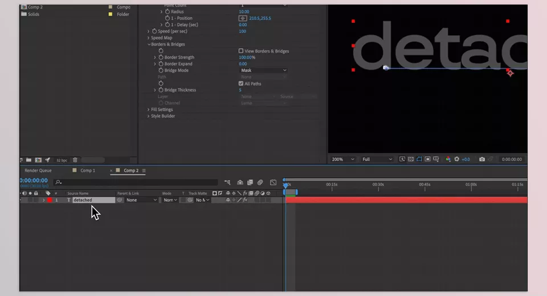Expand the Speed Map group
The width and height of the screenshot is (547, 296).
click(x=148, y=38)
